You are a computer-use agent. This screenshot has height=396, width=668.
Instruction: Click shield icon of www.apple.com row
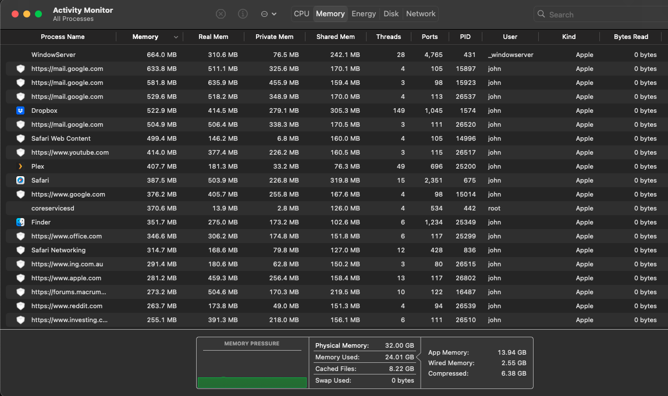click(20, 278)
